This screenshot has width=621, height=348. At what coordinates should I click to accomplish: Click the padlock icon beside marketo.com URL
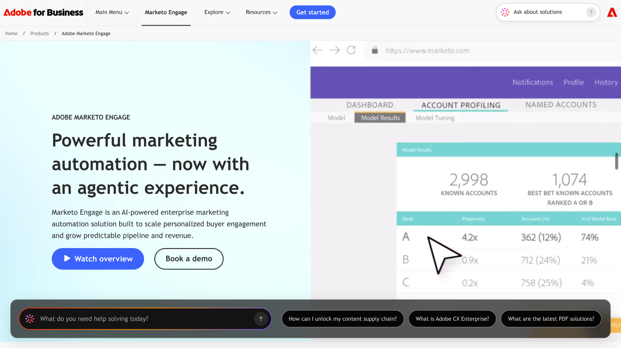point(375,50)
